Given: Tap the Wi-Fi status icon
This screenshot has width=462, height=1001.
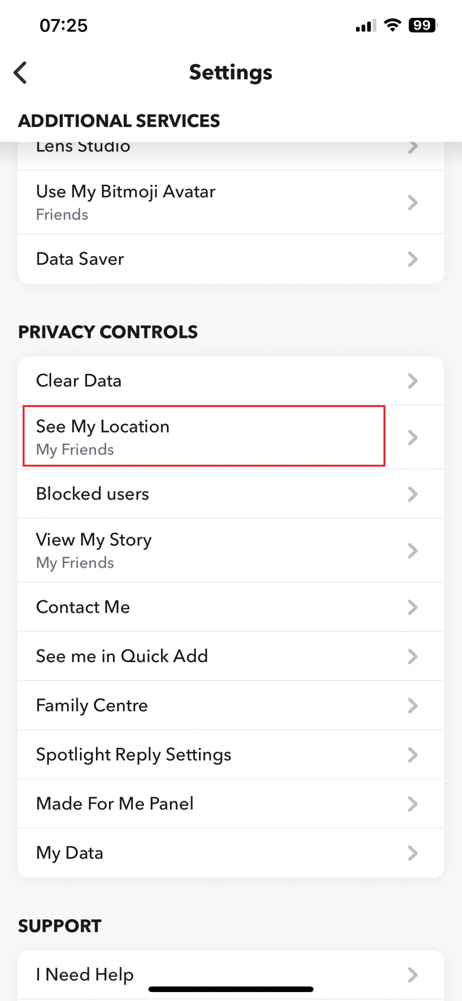Looking at the screenshot, I should (392, 25).
